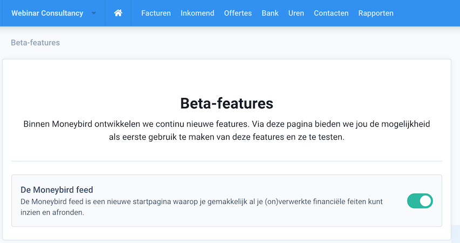Click the Webinar Consultancy name
The height and width of the screenshot is (243, 460).
pyautogui.click(x=47, y=13)
